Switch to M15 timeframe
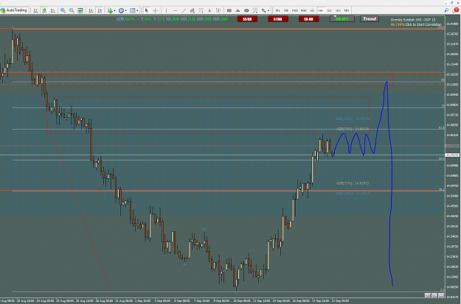 (x=295, y=10)
